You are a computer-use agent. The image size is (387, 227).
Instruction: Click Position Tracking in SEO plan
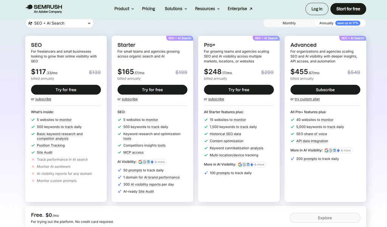pos(51,145)
